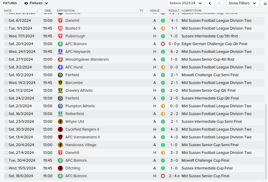268x182 pixels.
Task: Go to previous season with left arrow
Action: point(210,3)
